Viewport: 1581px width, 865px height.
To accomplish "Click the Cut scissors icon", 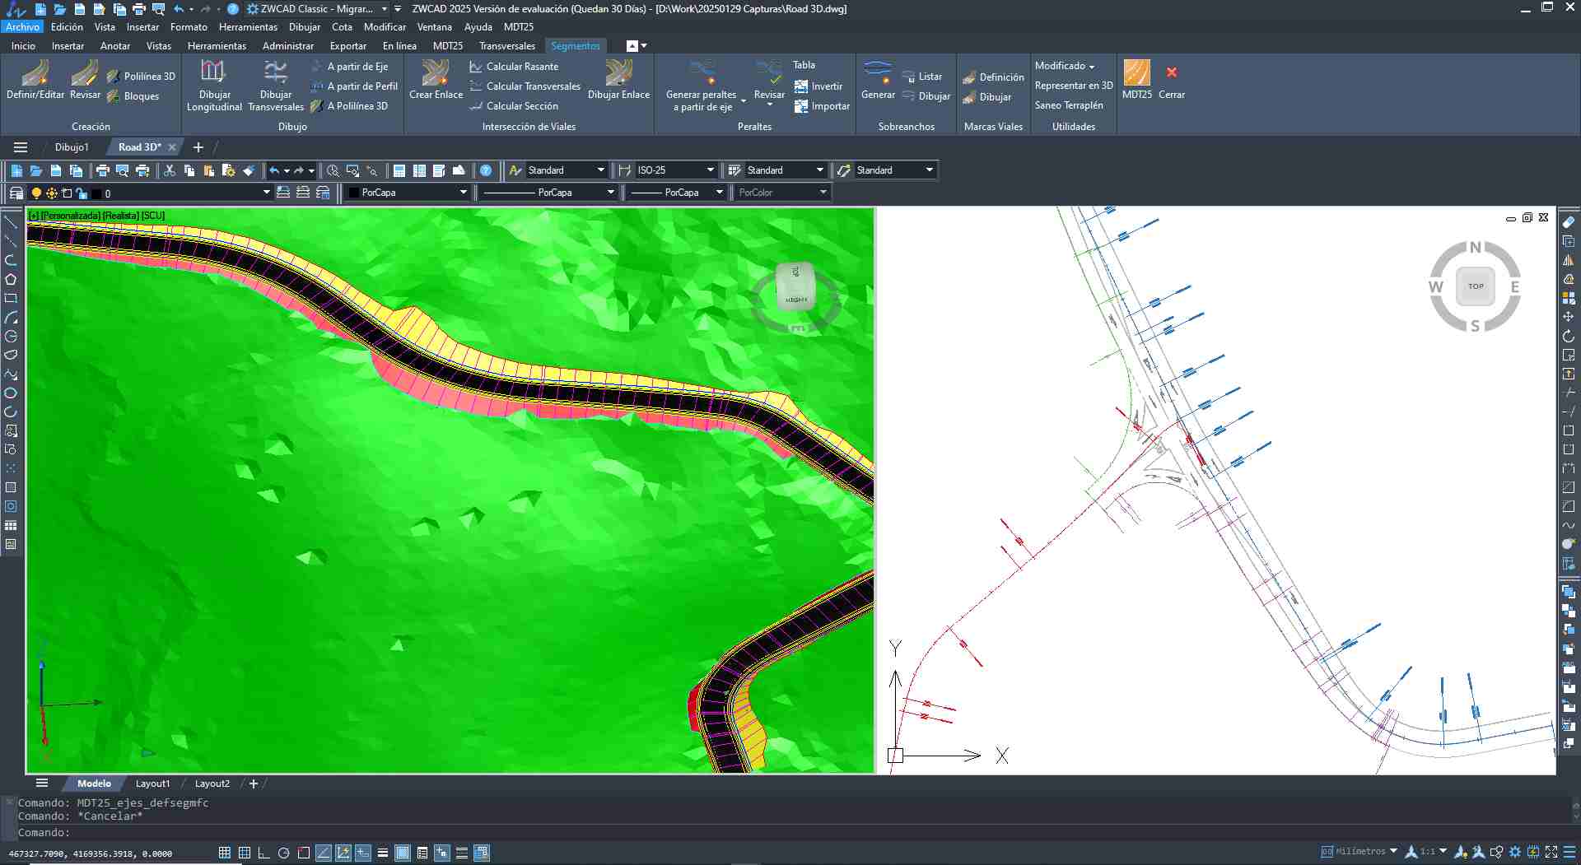I will 170,170.
